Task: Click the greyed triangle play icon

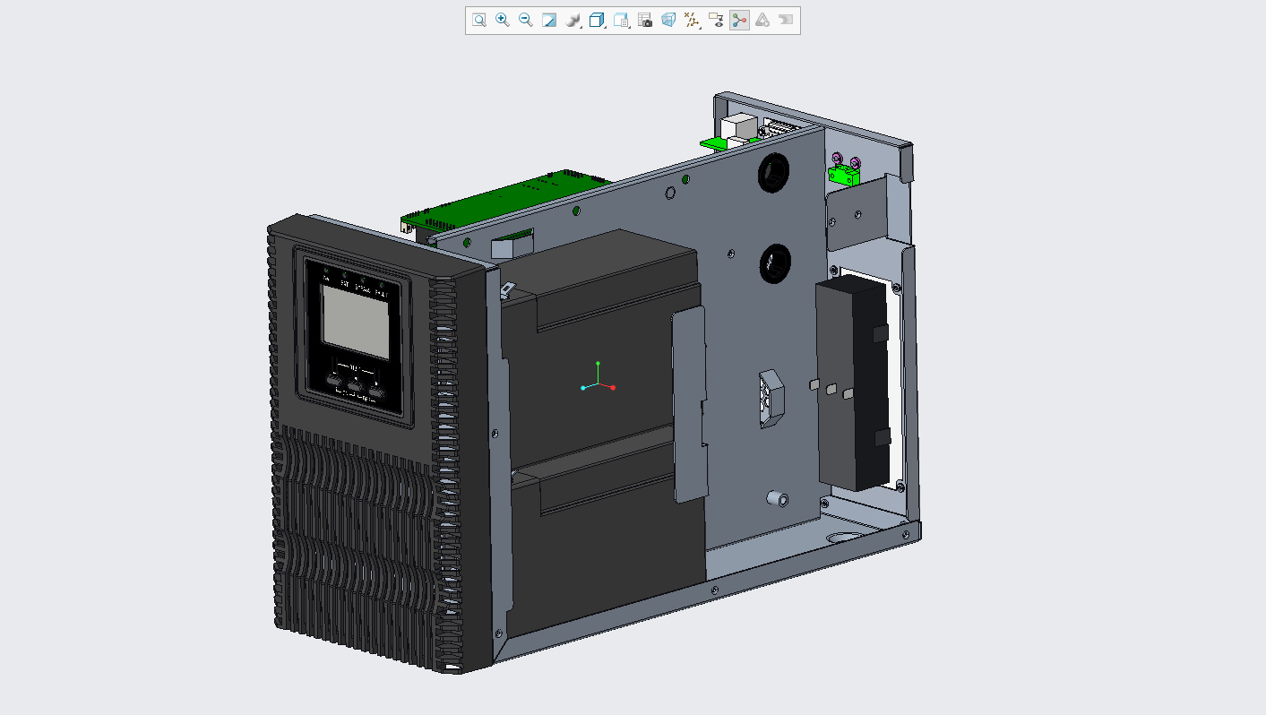Action: [762, 20]
